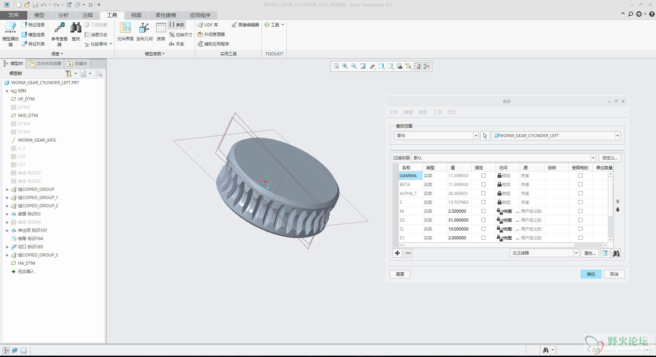The image size is (656, 357).
Task: Click 切换尺寸 switch dimensions
Action: click(181, 35)
